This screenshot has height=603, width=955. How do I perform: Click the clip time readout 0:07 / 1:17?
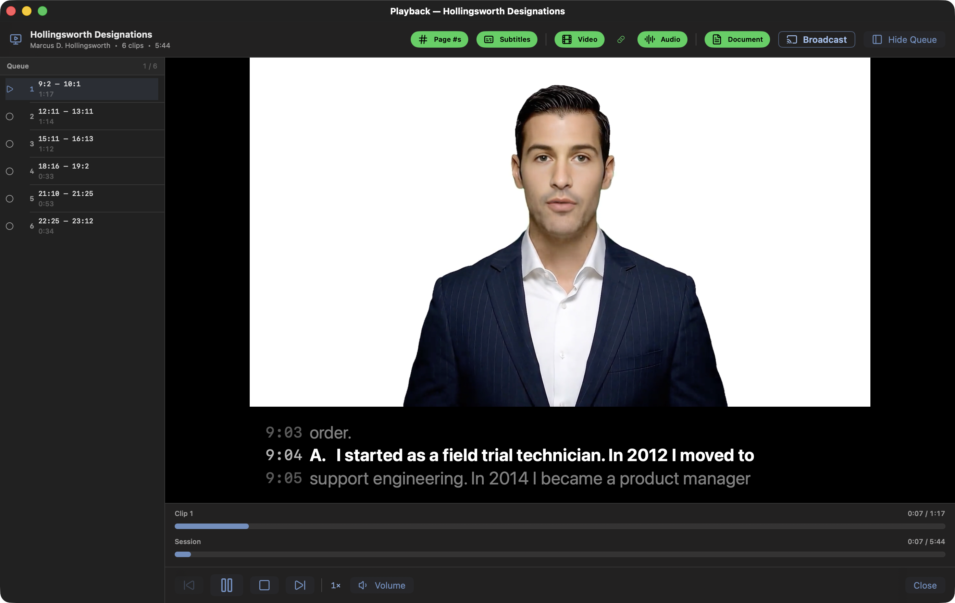pos(926,513)
